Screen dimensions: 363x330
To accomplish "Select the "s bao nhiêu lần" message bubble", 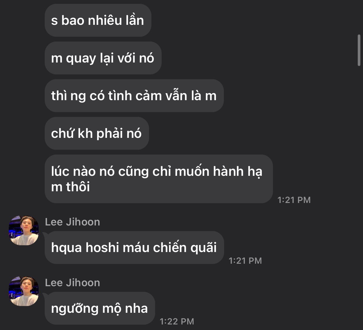I will (x=98, y=20).
